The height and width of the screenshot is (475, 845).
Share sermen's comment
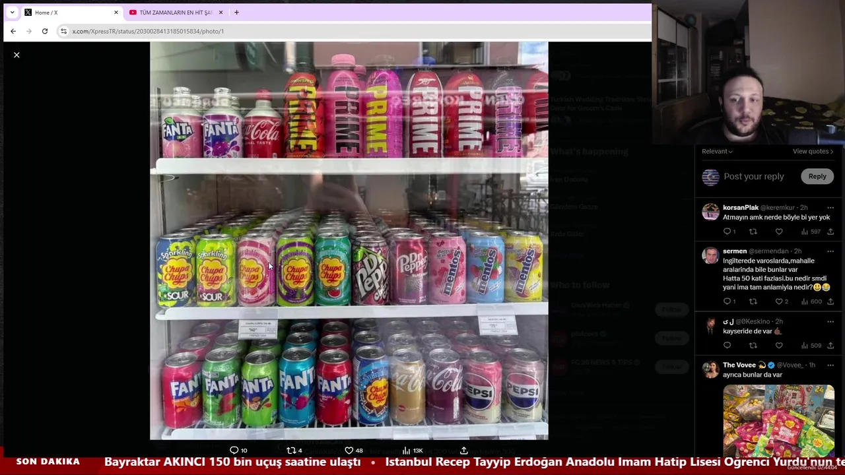[830, 301]
